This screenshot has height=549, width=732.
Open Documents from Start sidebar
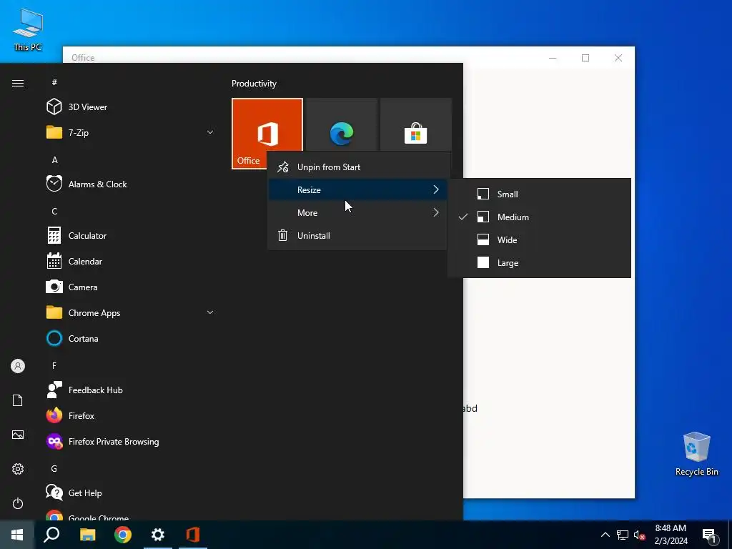18,400
